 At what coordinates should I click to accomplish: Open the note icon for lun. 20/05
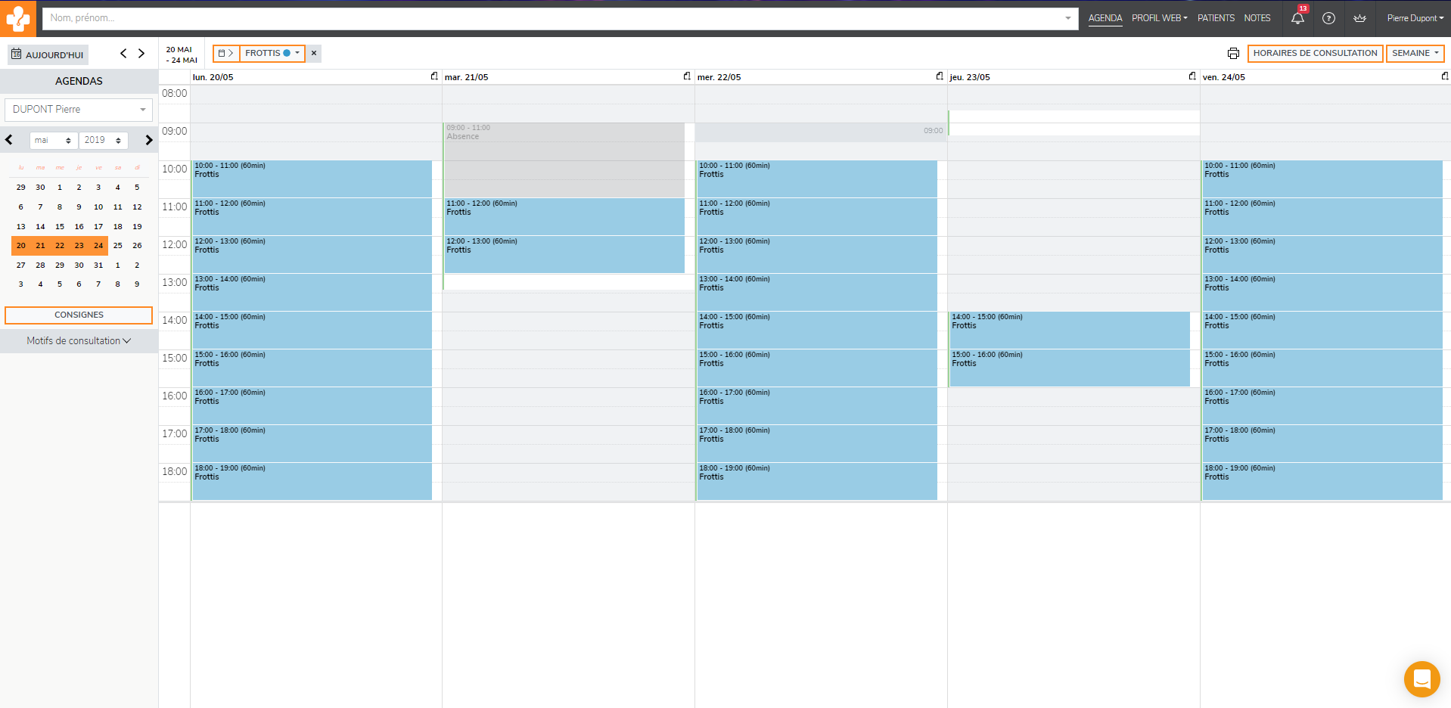pos(434,76)
